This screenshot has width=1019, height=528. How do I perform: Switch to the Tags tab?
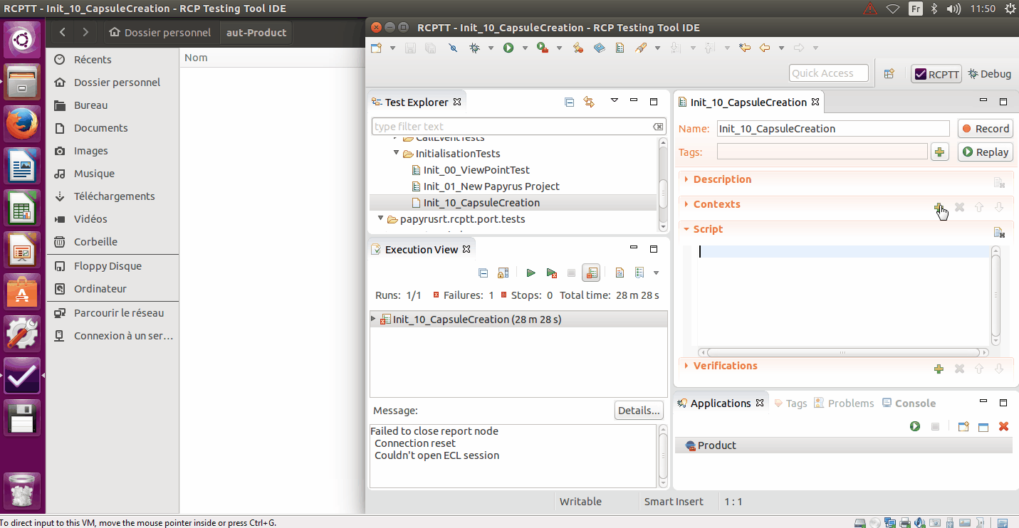[x=790, y=403]
